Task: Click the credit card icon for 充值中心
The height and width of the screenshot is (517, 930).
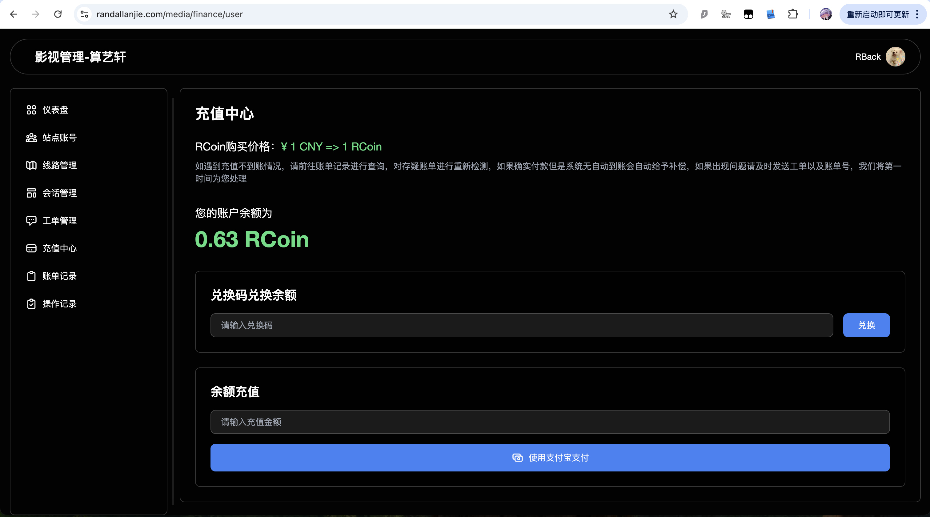Action: (x=31, y=248)
